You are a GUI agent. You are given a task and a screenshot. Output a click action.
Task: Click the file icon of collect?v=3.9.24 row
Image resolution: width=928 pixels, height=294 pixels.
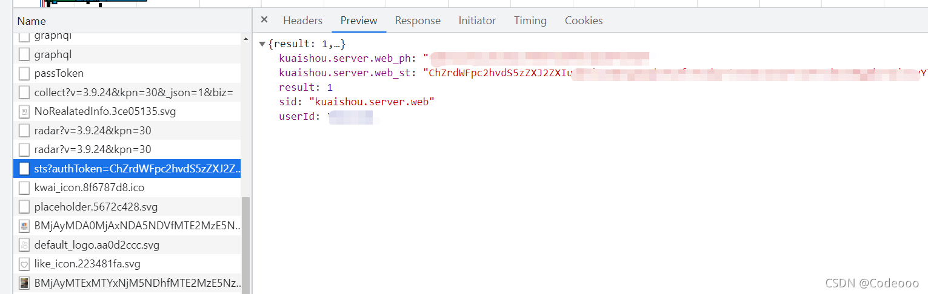click(x=24, y=93)
